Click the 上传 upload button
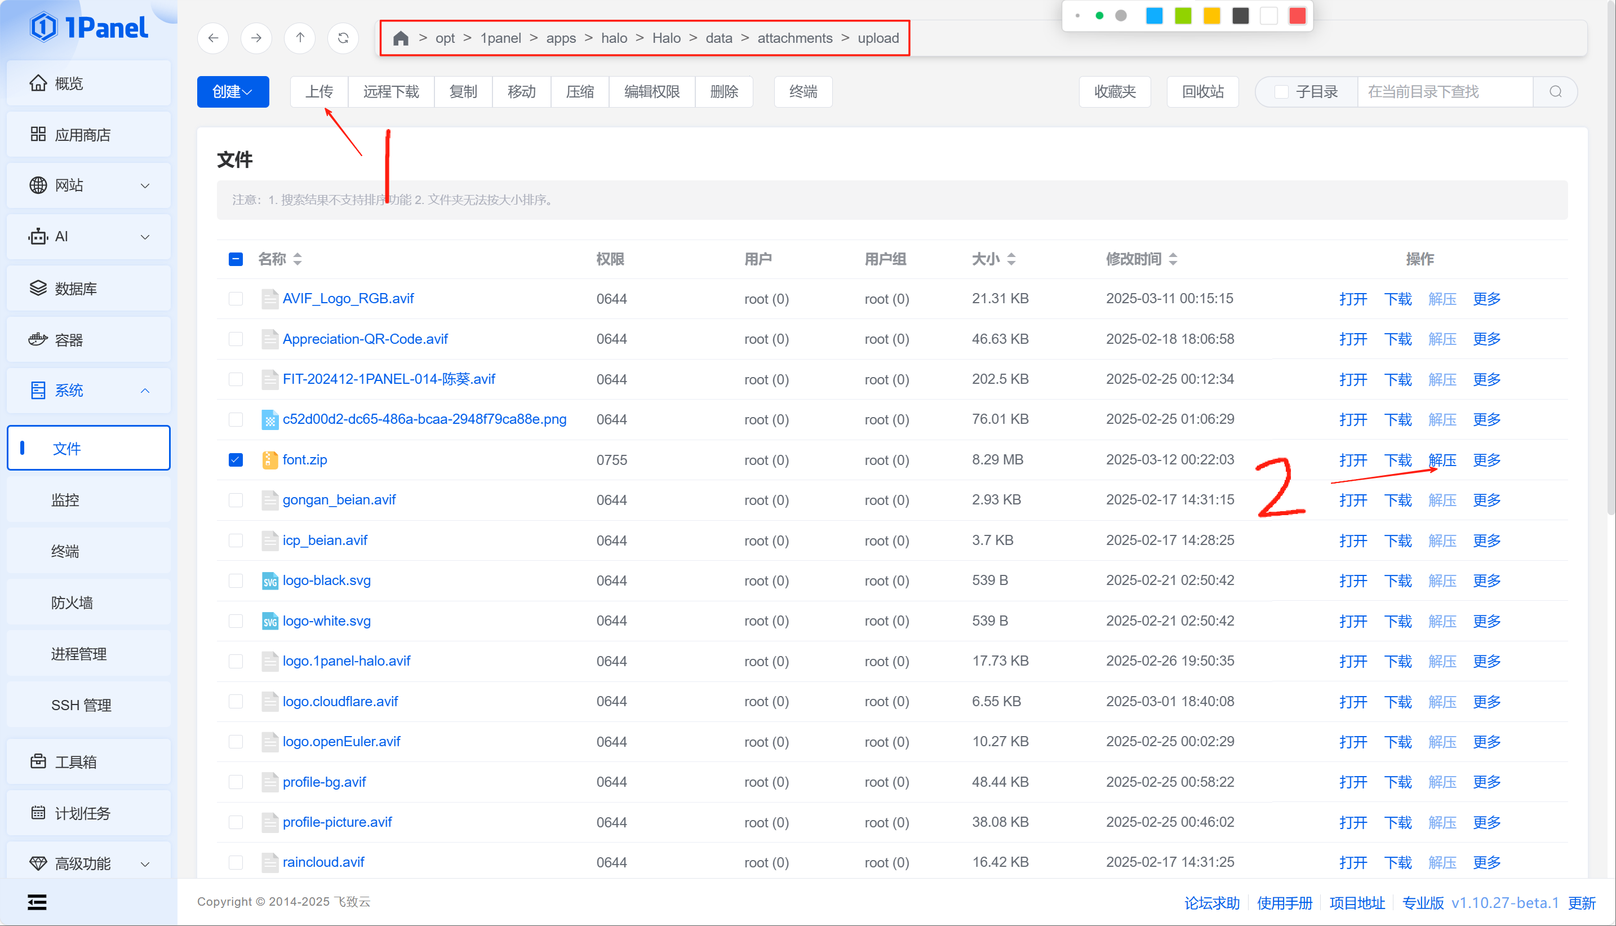The width and height of the screenshot is (1616, 926). [319, 92]
